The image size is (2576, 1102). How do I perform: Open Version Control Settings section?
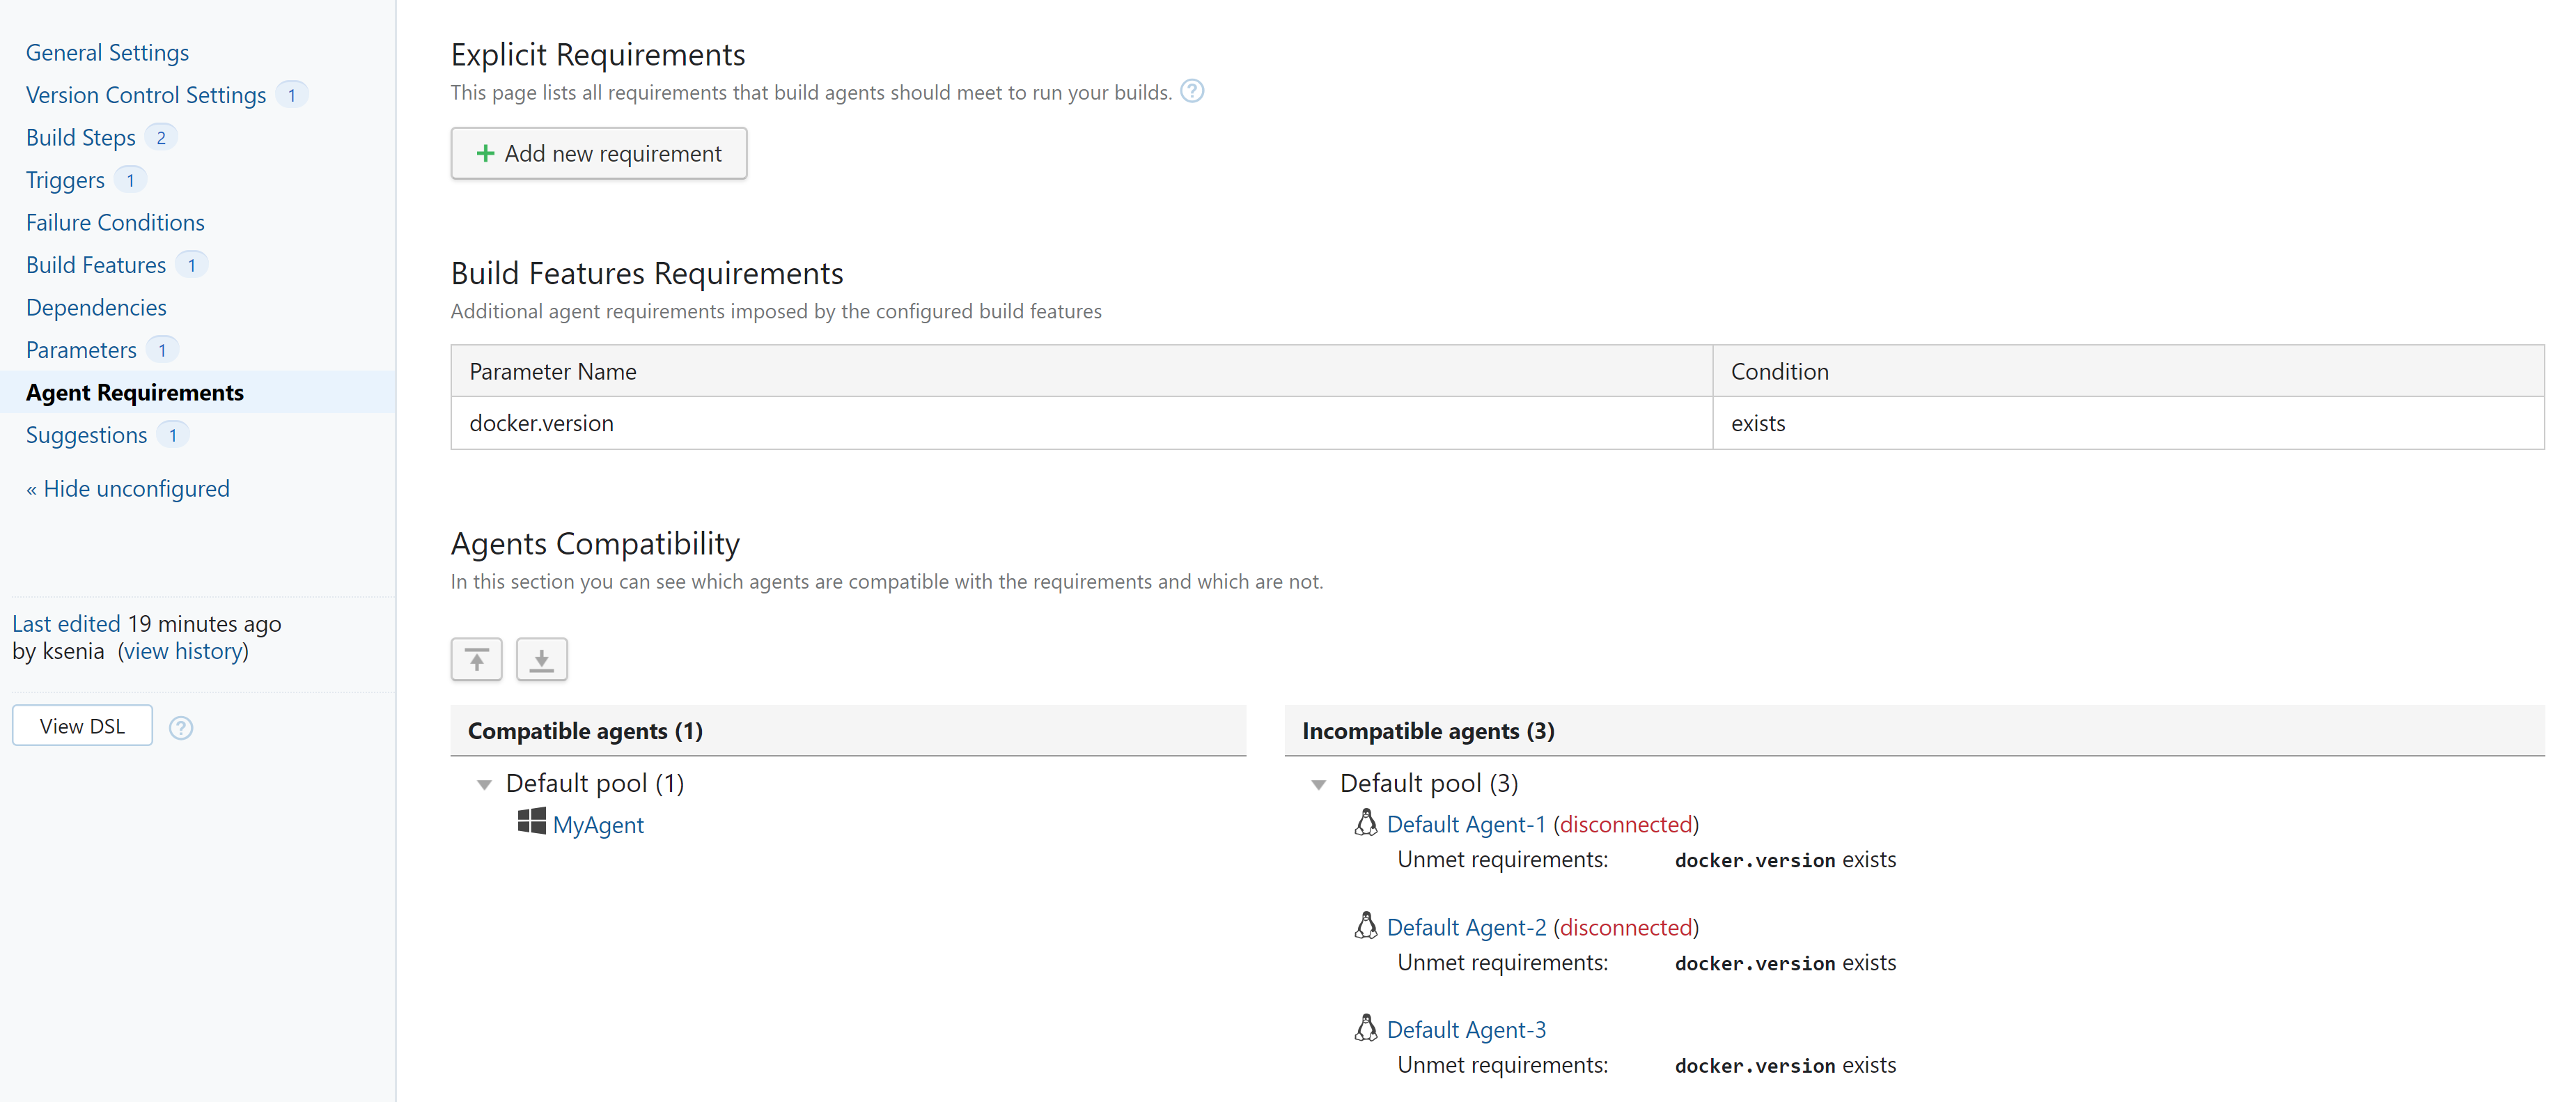point(146,95)
